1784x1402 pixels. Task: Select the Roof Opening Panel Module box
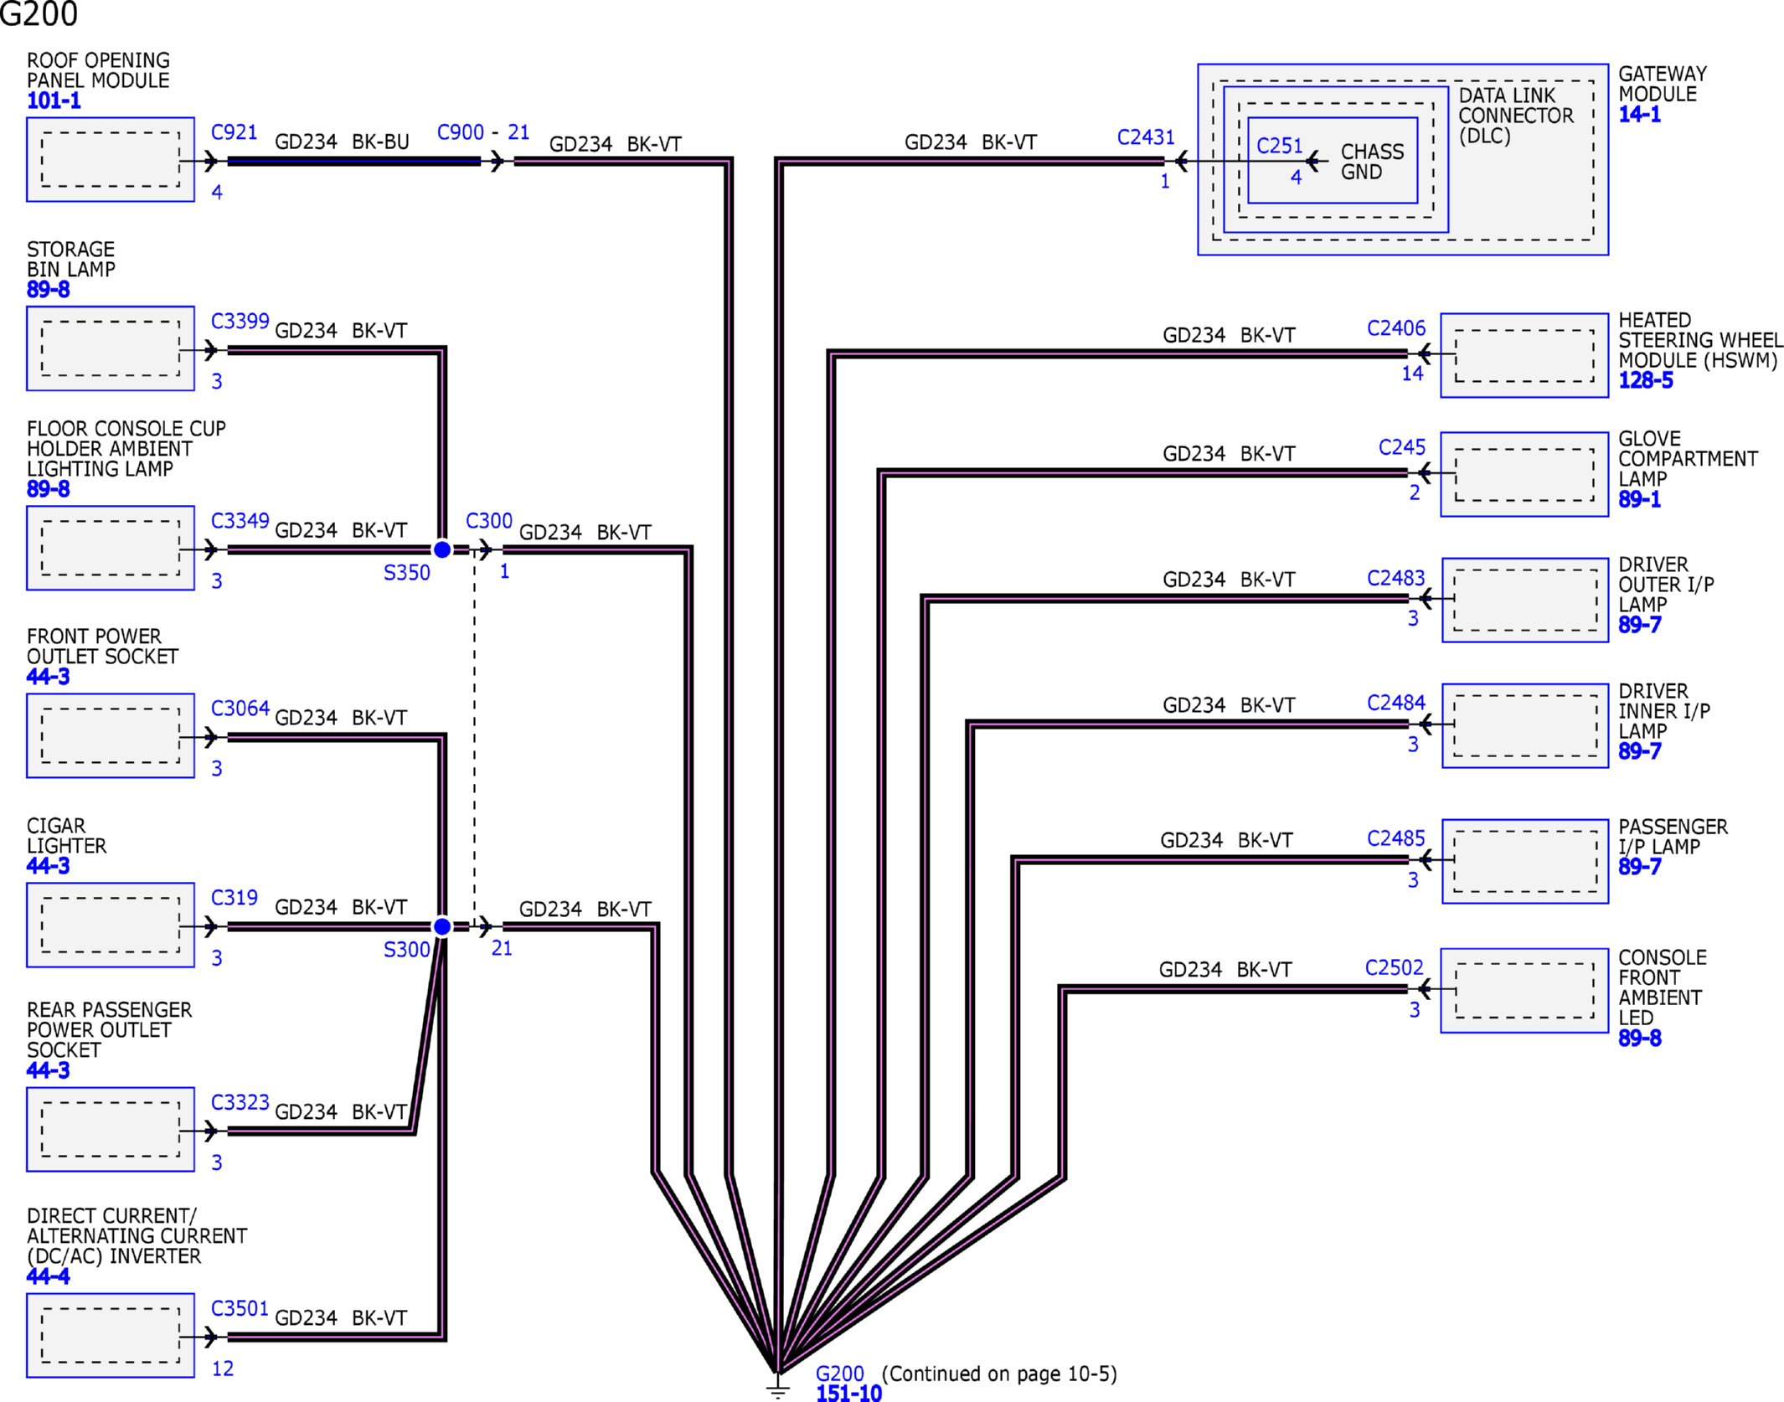(111, 159)
